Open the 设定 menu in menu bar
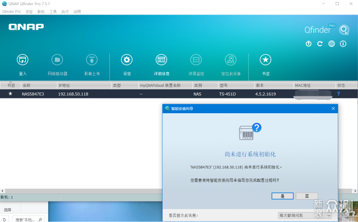This screenshot has width=358, height=222. (x=29, y=11)
